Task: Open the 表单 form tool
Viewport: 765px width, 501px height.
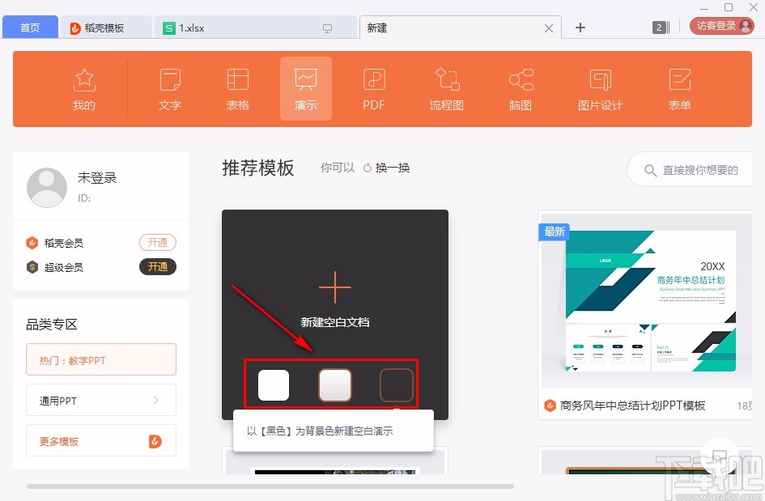Action: coord(678,87)
